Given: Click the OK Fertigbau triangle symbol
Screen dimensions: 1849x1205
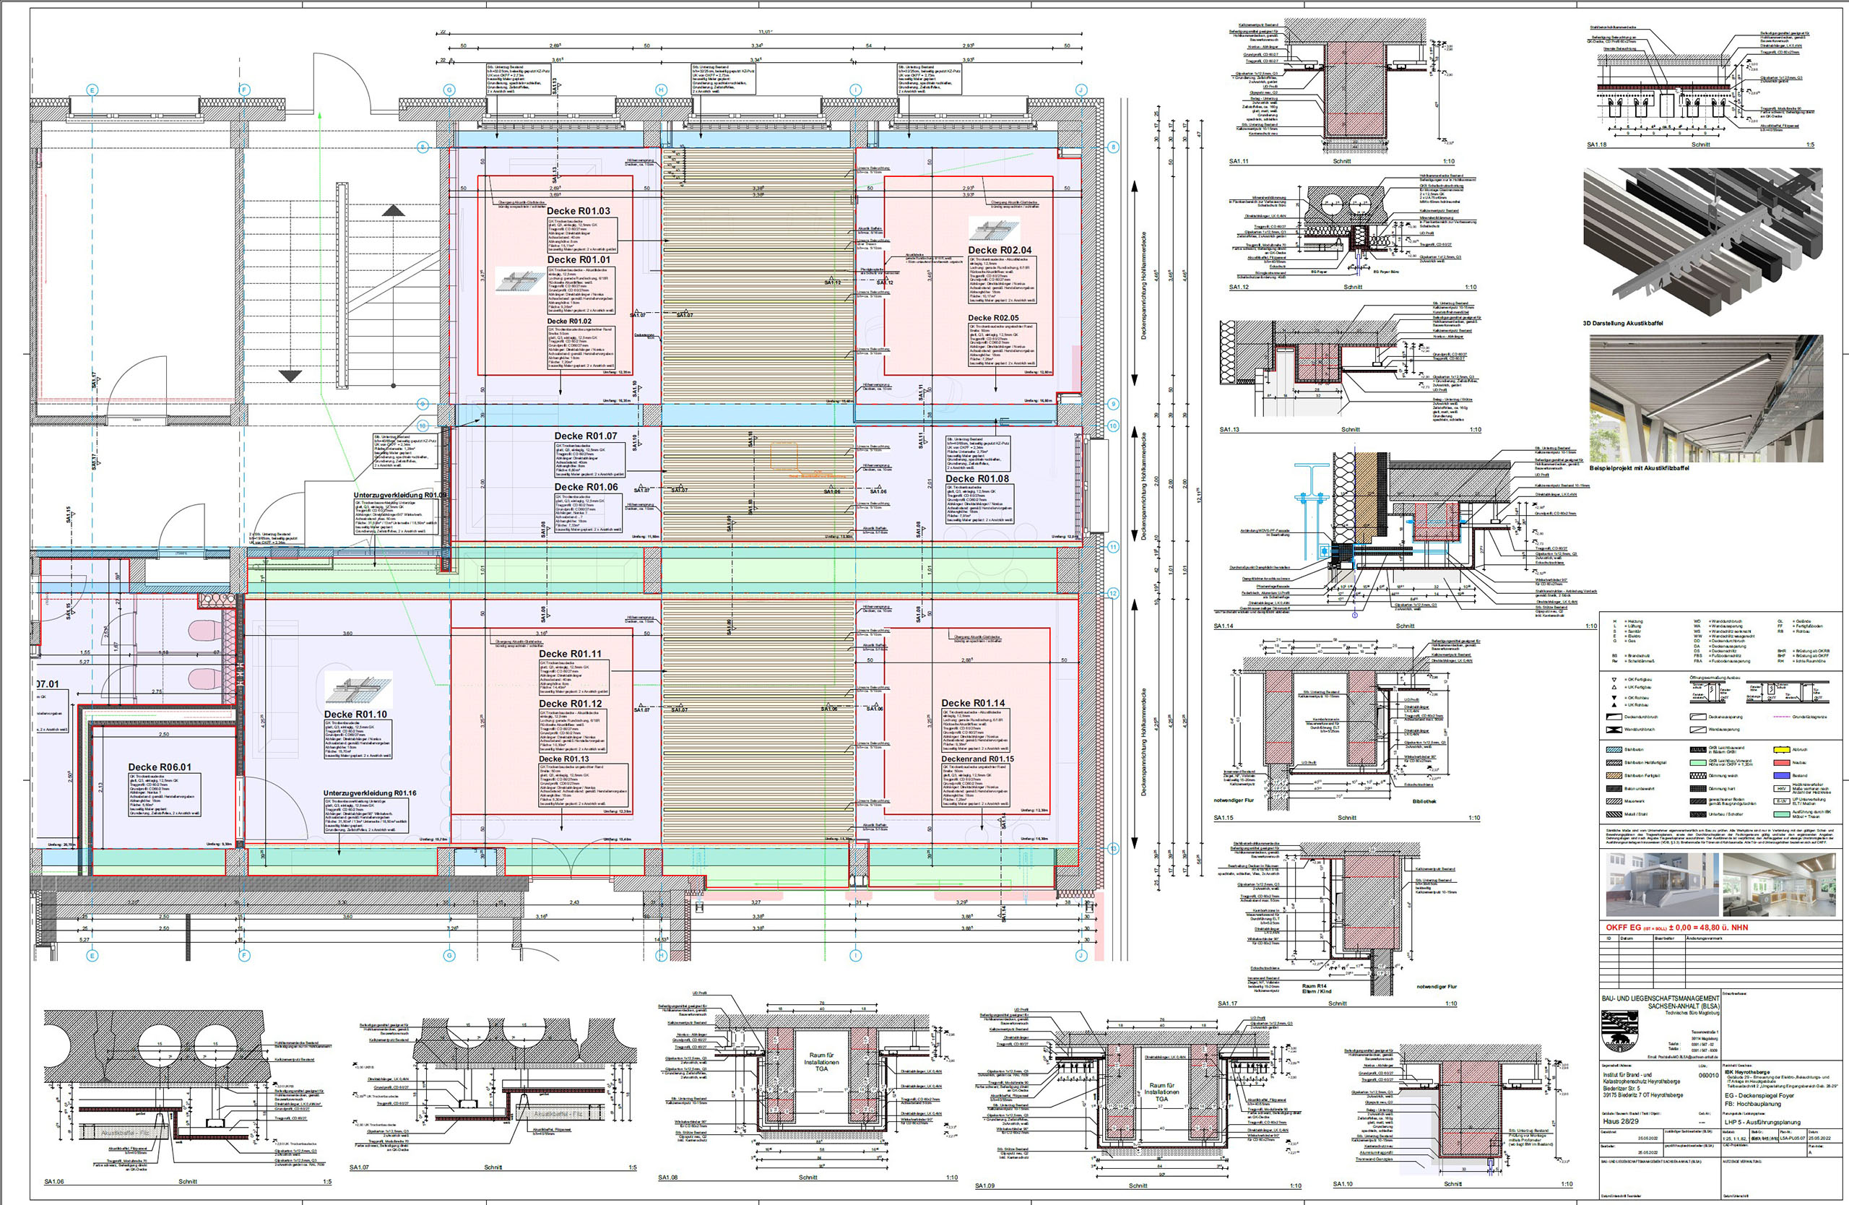Looking at the screenshot, I should click(x=1614, y=680).
